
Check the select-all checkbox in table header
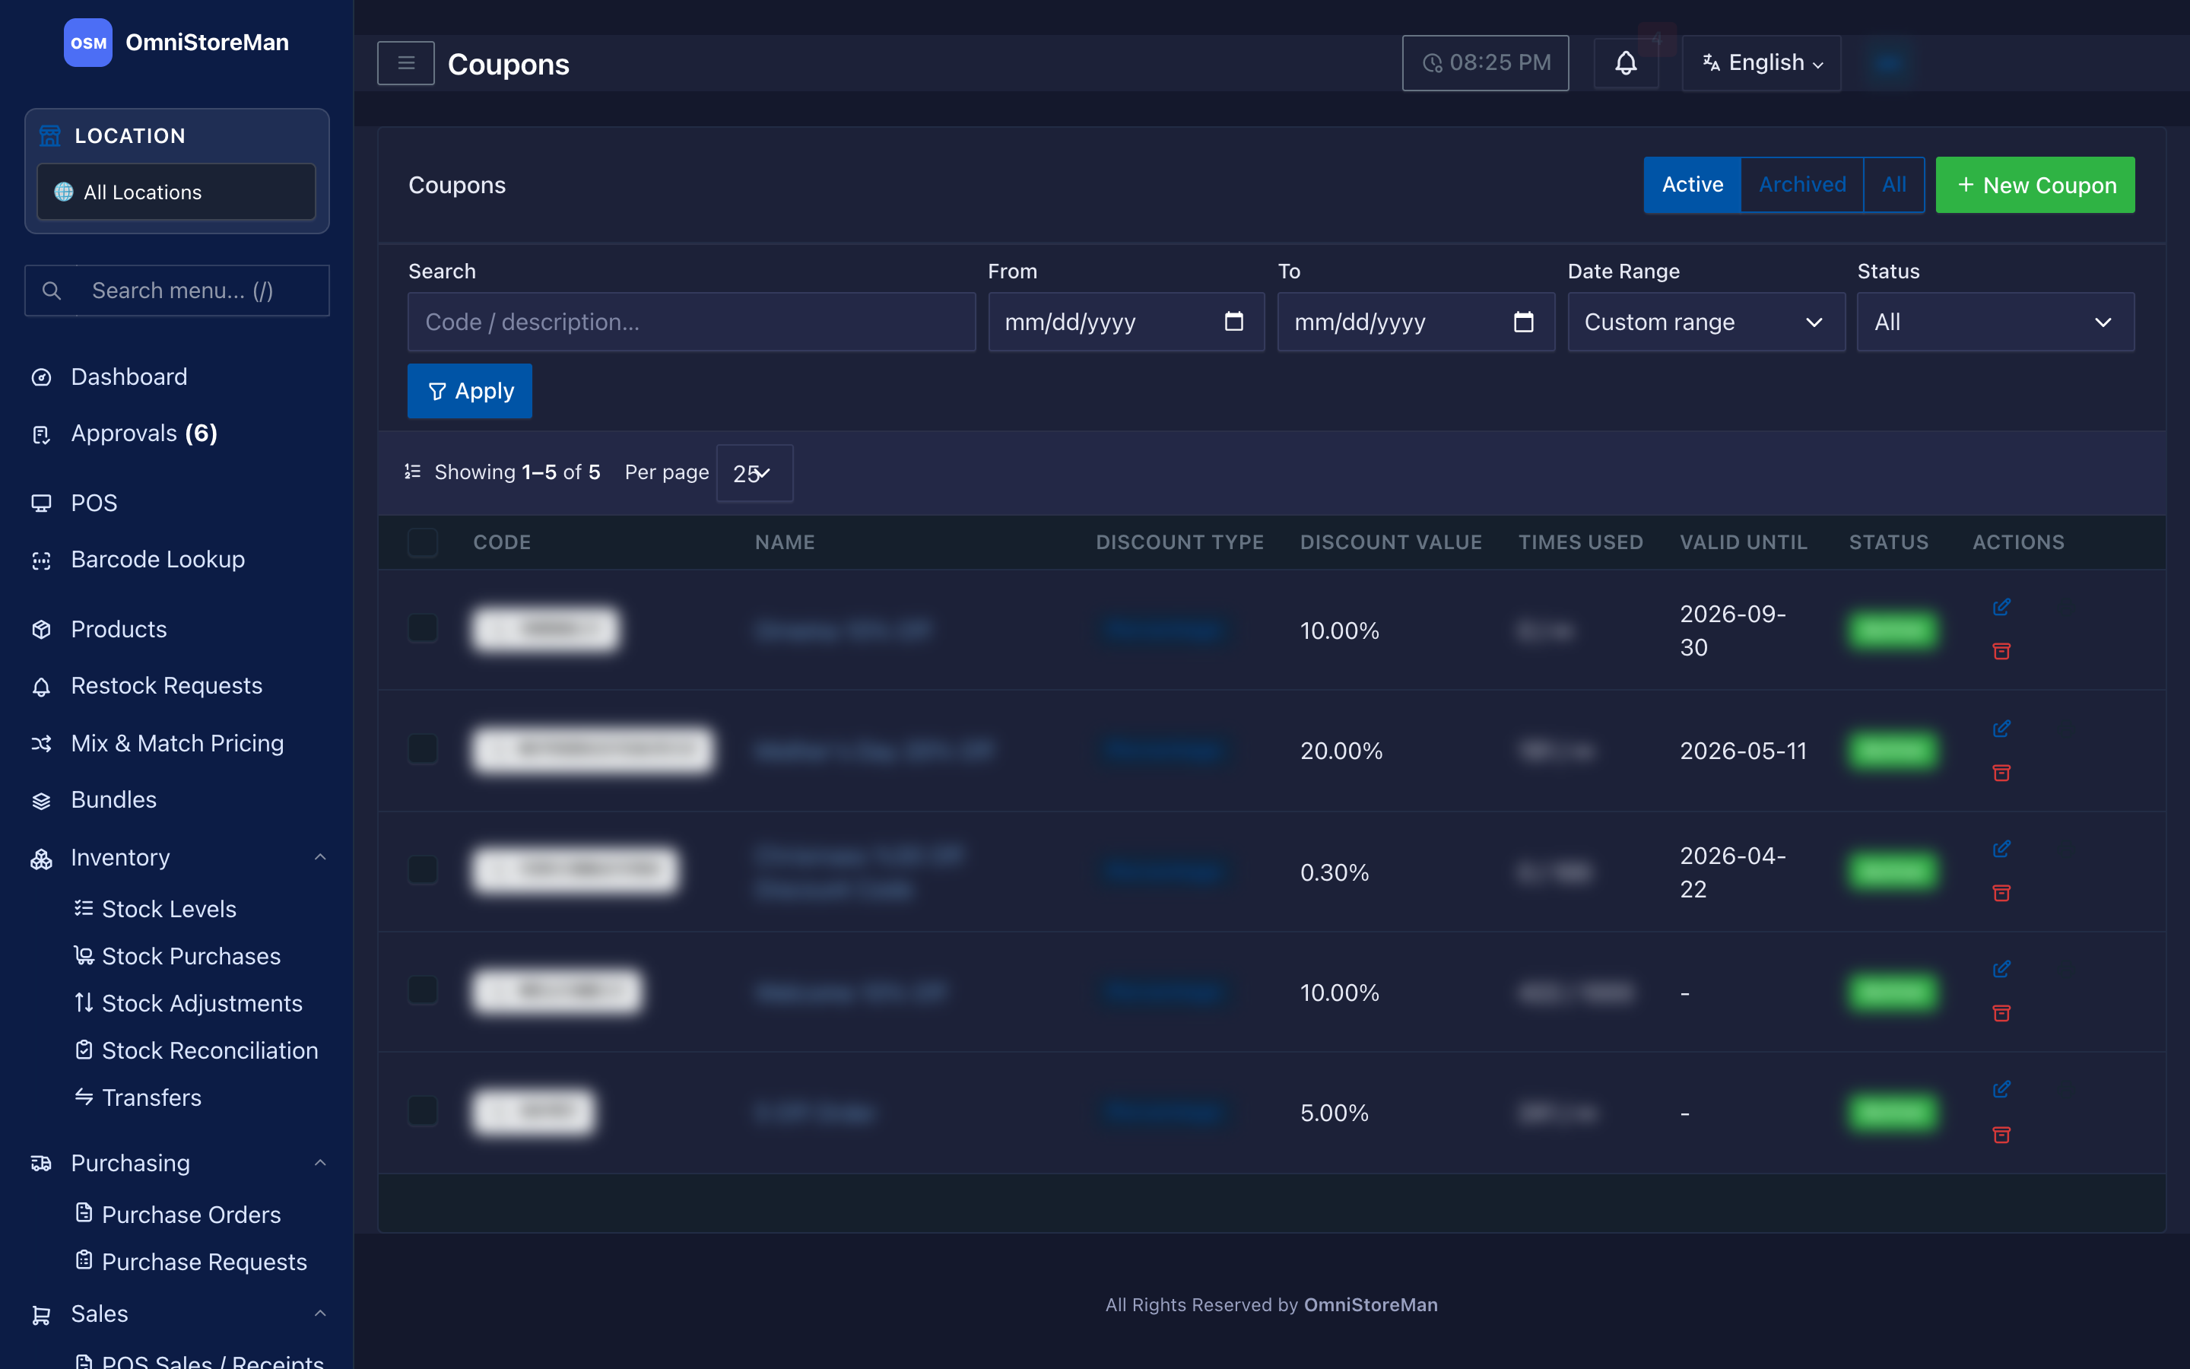click(x=423, y=542)
